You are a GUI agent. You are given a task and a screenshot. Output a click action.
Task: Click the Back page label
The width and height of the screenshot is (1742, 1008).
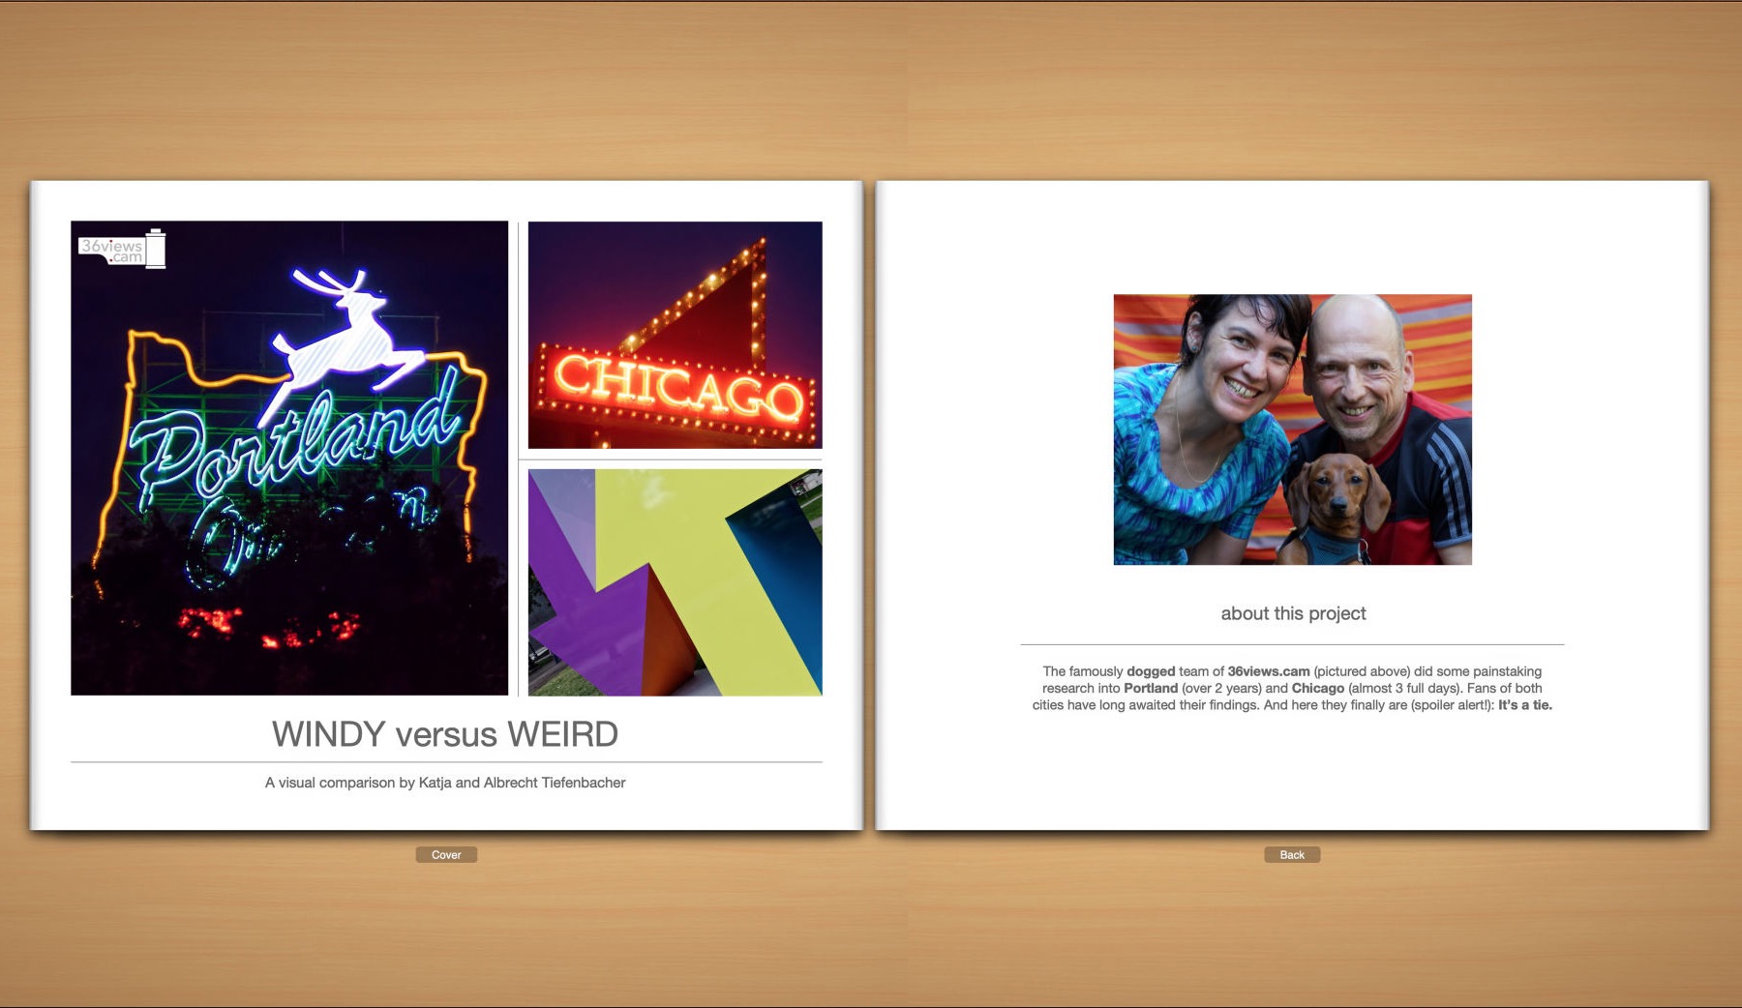pyautogui.click(x=1292, y=854)
